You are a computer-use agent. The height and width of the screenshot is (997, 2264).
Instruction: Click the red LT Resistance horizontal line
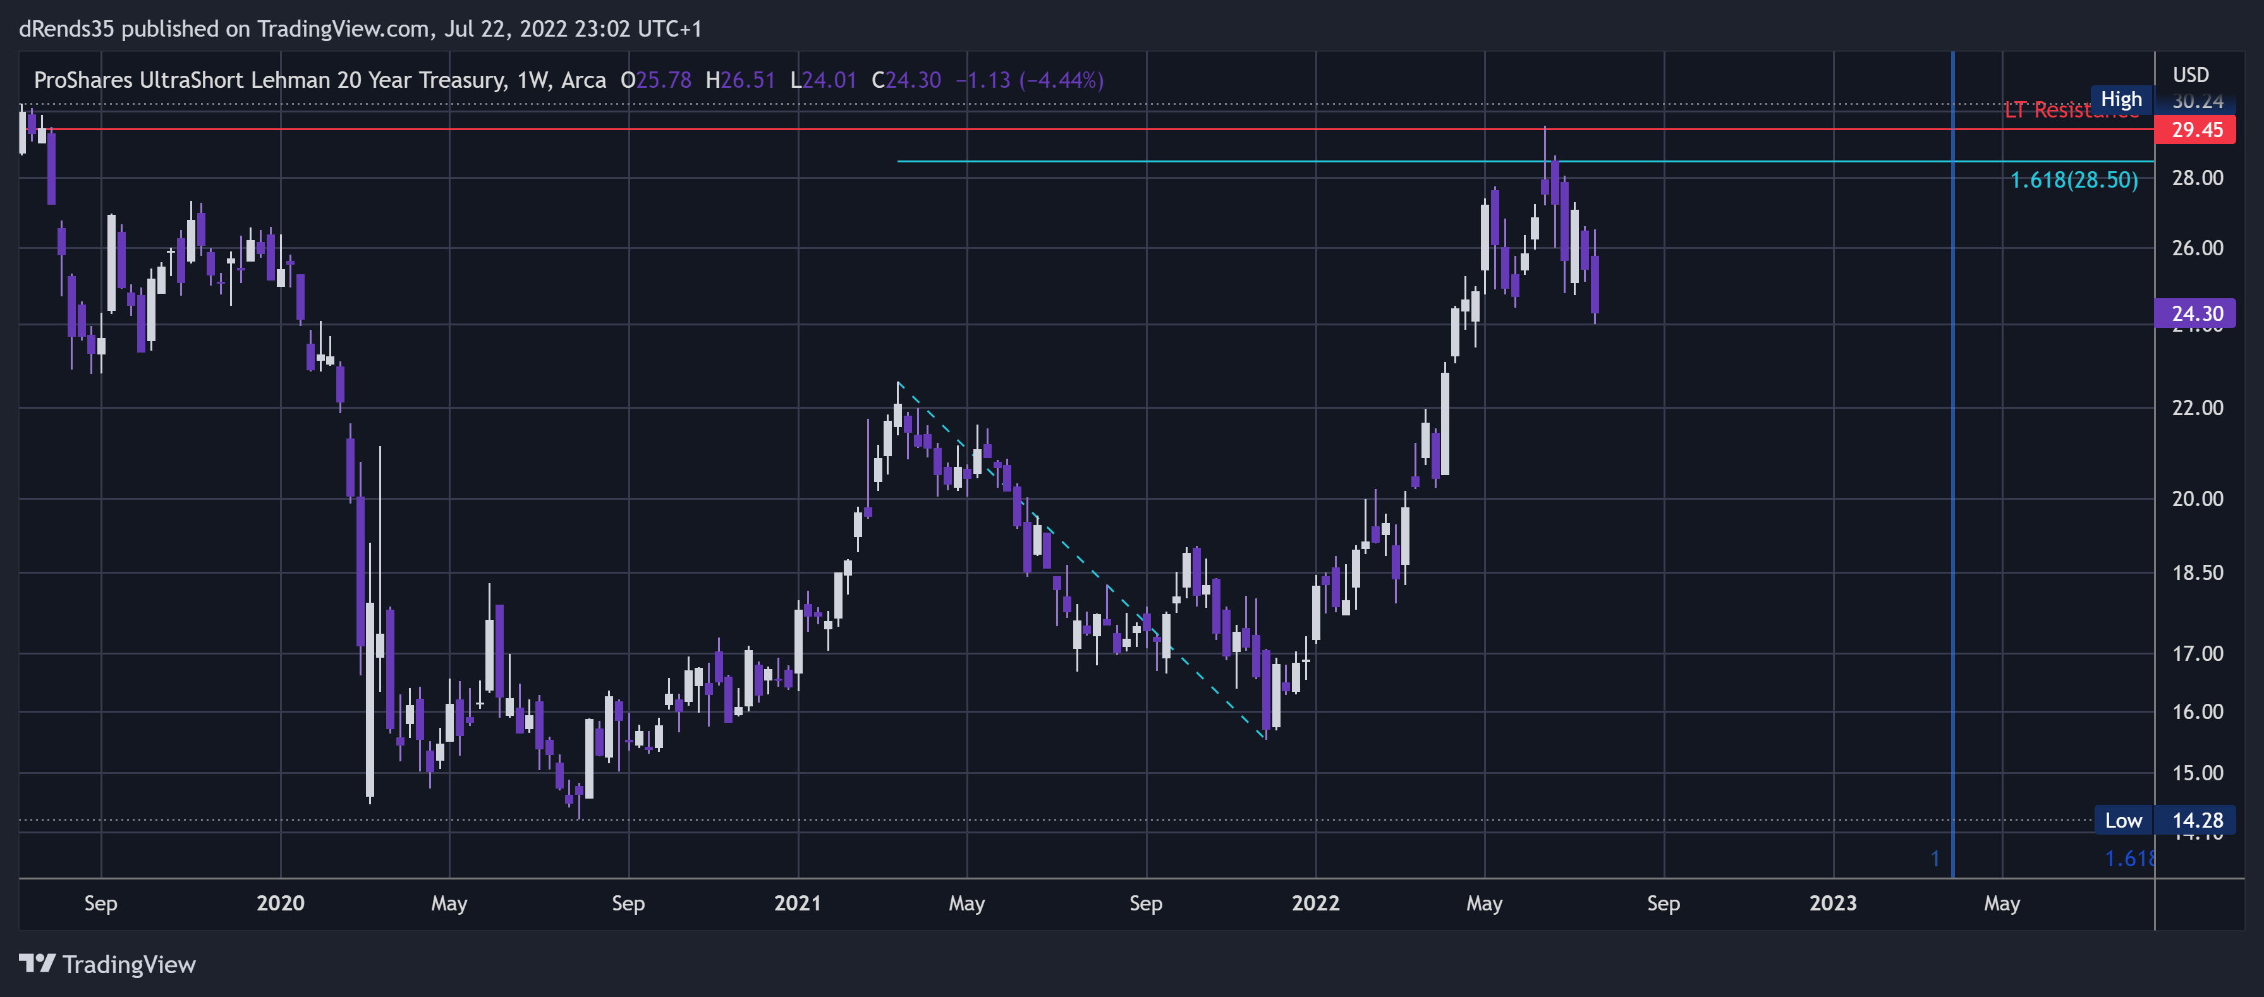click(1086, 129)
